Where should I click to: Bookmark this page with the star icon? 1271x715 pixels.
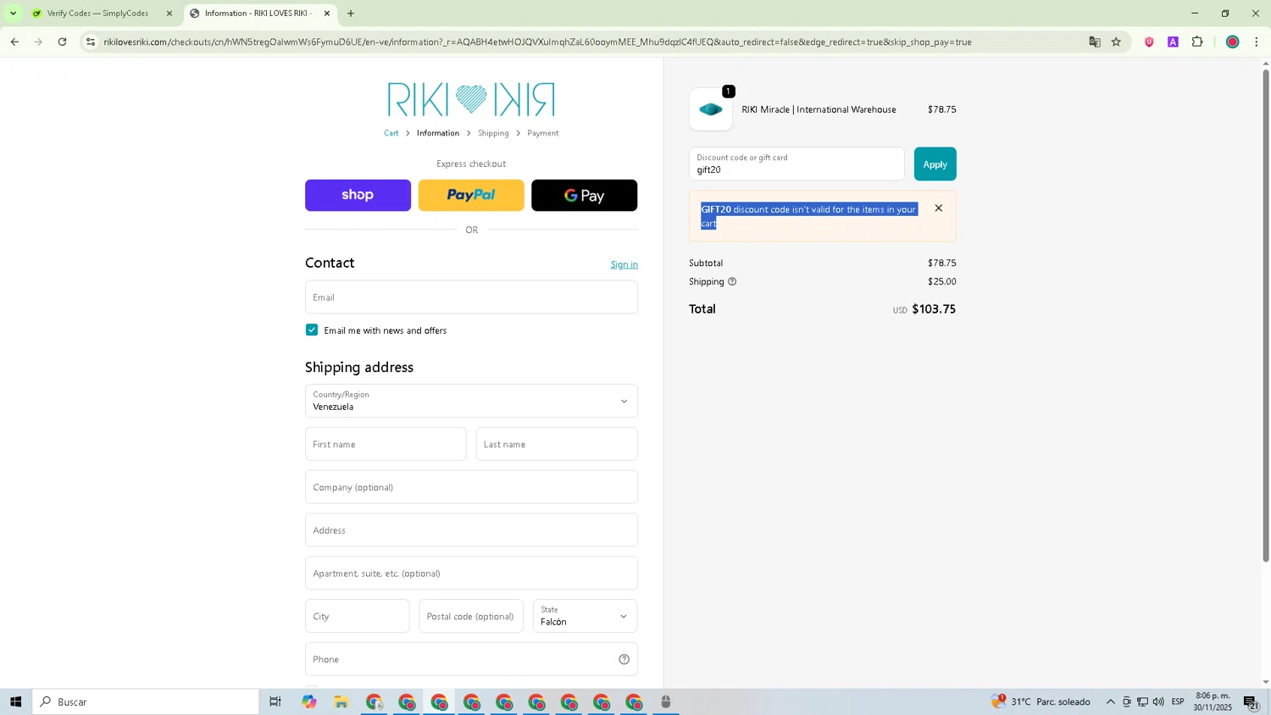pyautogui.click(x=1116, y=42)
